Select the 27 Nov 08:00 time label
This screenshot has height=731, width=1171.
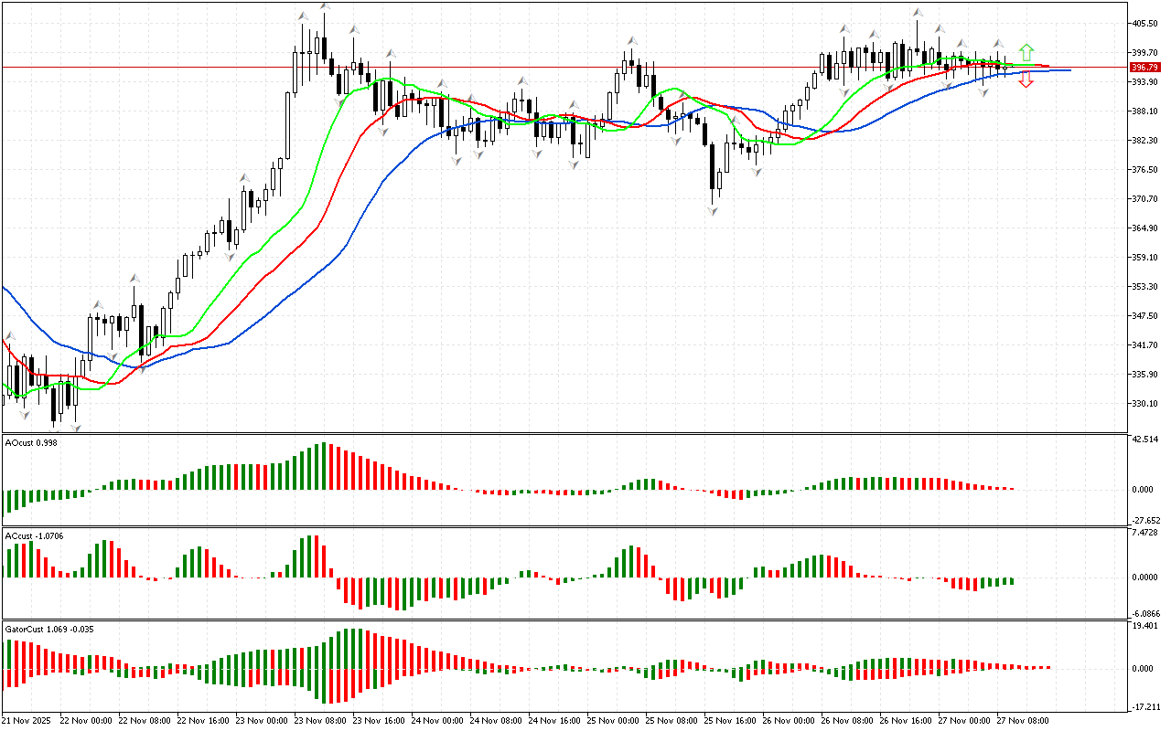1022,720
